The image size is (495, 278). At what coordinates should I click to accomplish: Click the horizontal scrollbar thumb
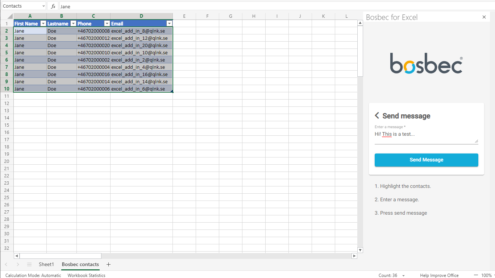(61, 256)
